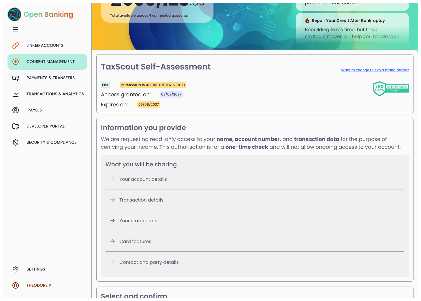Click the >90 Days Open Banking Consent badge

pos(391,89)
